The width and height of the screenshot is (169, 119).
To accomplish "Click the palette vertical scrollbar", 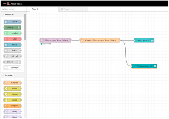I will click(x=25, y=27).
